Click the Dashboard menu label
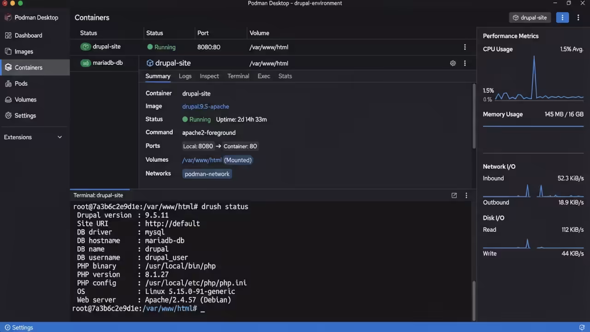The height and width of the screenshot is (332, 590). pyautogui.click(x=28, y=36)
